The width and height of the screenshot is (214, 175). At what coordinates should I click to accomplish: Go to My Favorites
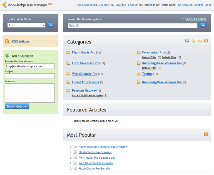click(x=118, y=5)
